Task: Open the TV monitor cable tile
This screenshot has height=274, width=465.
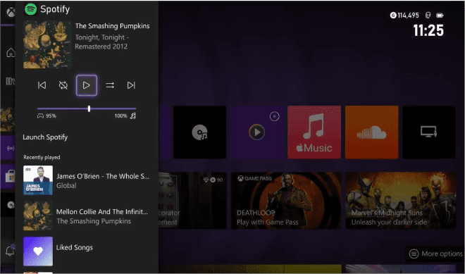Action: 429,132
